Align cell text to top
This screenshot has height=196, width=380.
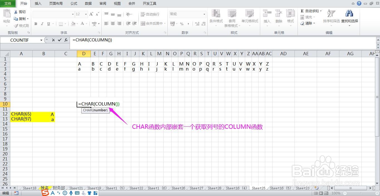[106, 14]
